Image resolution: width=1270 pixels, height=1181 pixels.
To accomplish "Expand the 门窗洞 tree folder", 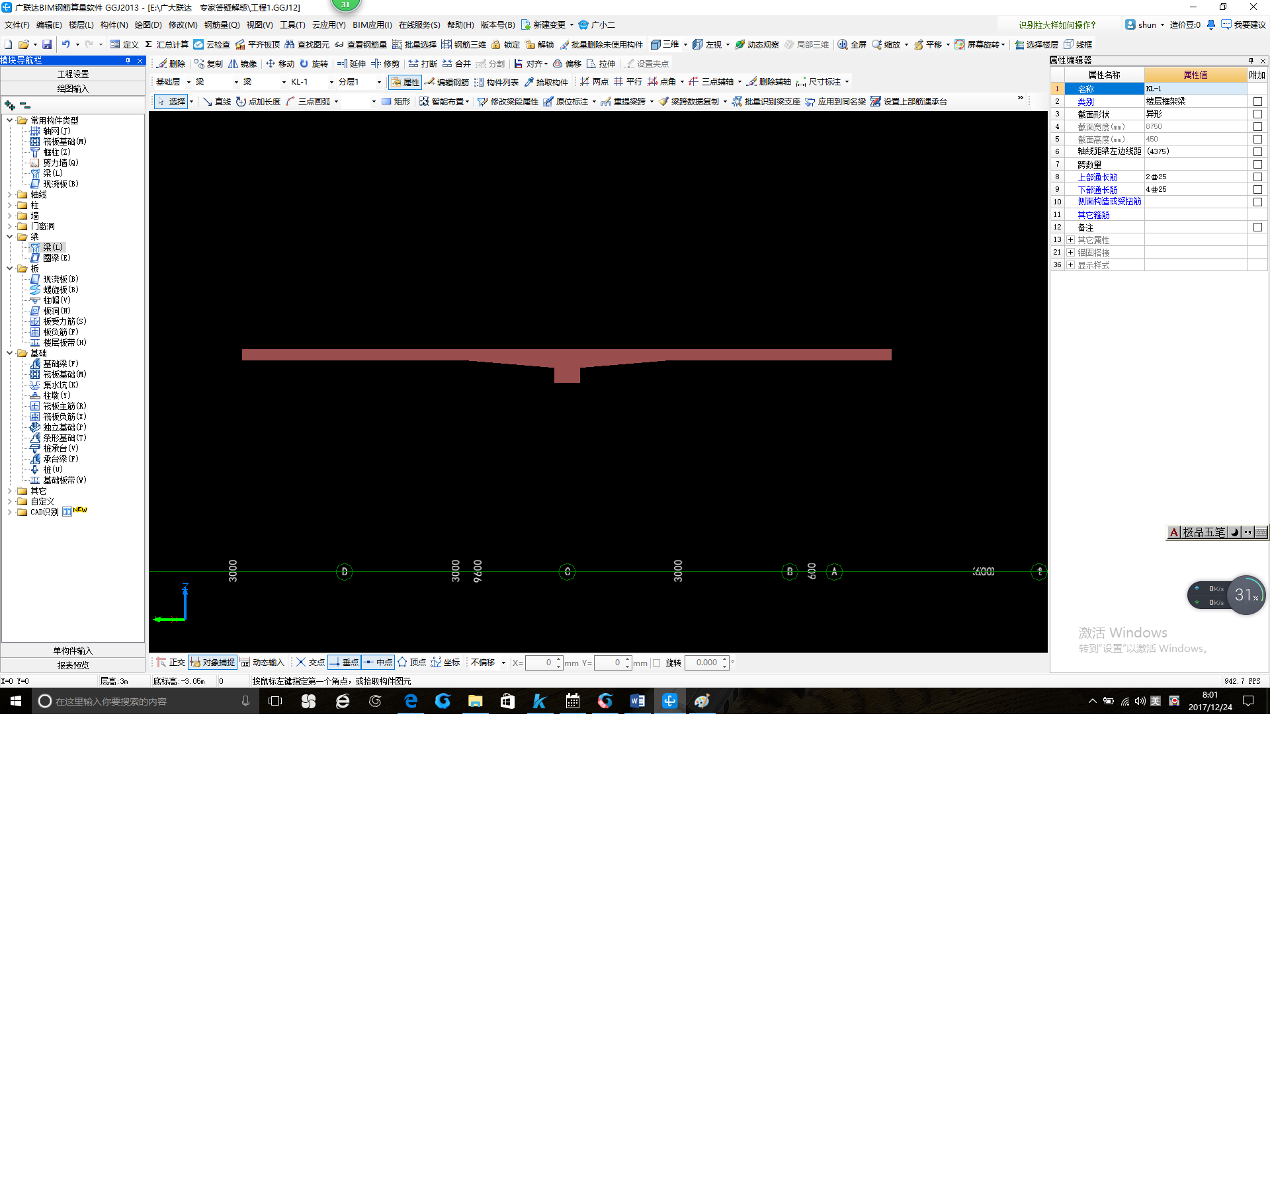I will pyautogui.click(x=9, y=226).
